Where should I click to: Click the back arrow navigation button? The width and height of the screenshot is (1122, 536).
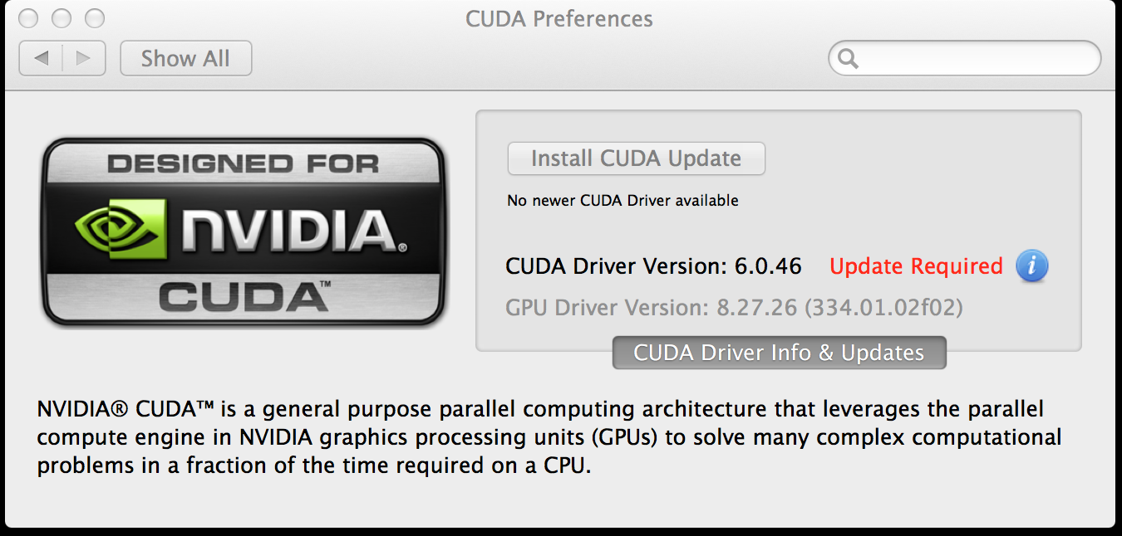pyautogui.click(x=41, y=58)
